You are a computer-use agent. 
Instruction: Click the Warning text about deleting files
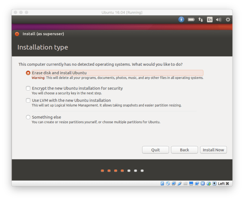point(118,78)
